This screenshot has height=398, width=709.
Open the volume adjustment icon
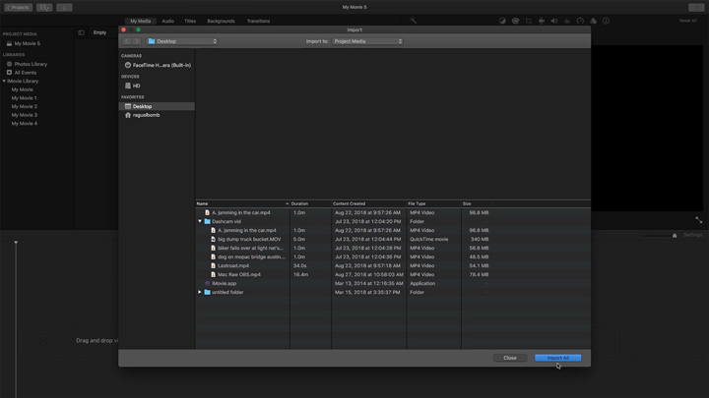pos(554,21)
